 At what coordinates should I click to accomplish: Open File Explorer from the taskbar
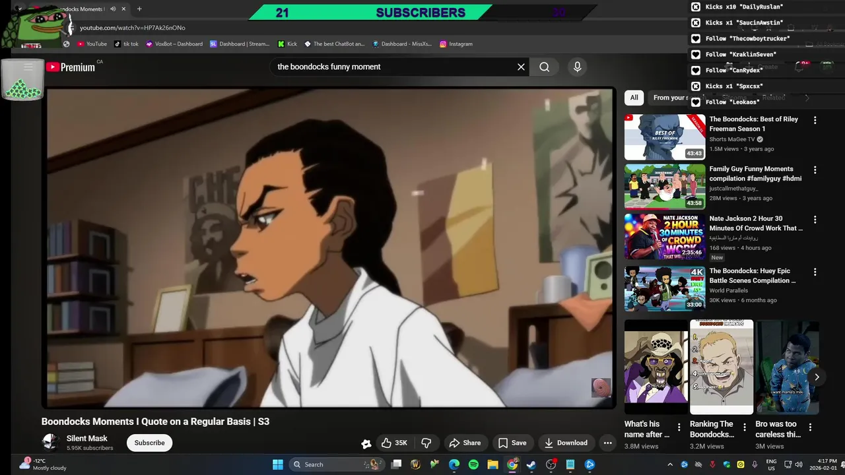point(492,464)
